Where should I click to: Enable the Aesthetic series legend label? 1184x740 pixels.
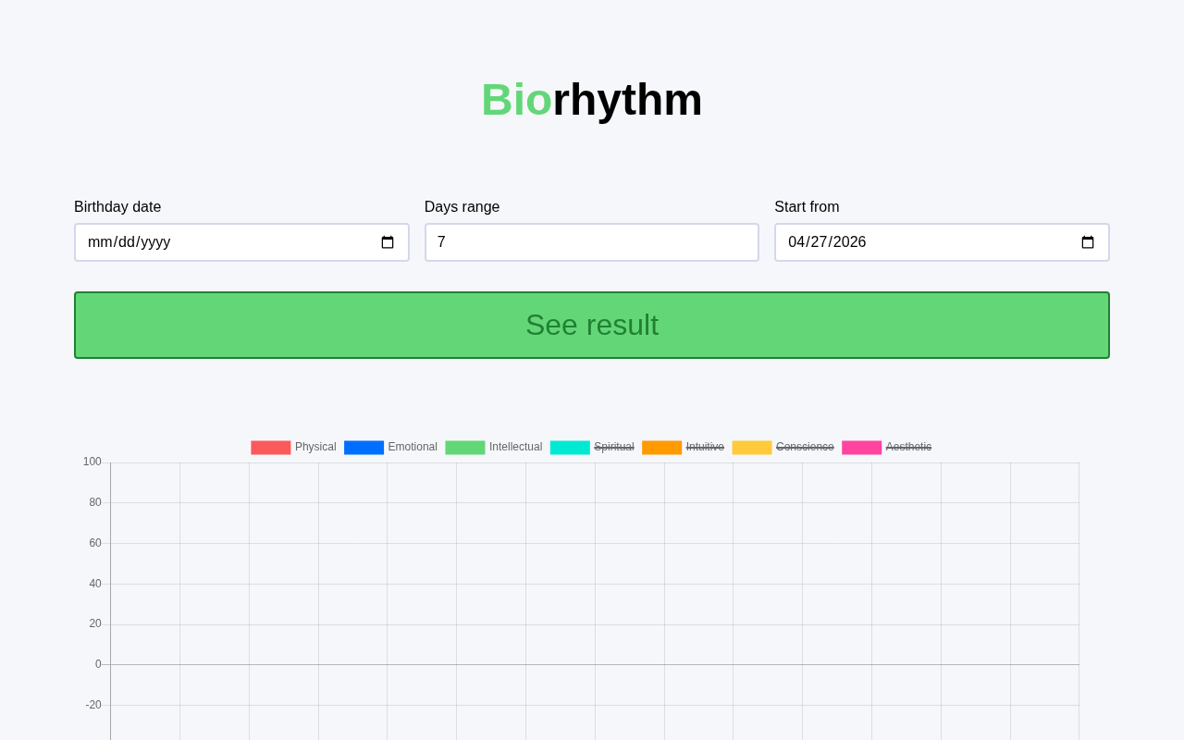[908, 447]
